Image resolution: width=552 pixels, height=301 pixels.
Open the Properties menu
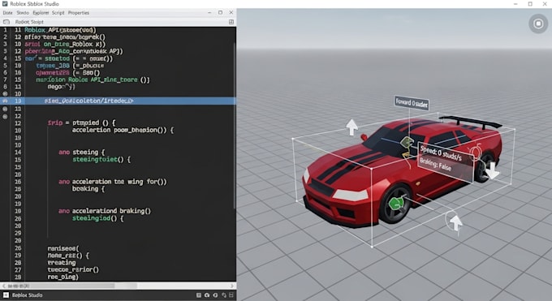pos(79,13)
